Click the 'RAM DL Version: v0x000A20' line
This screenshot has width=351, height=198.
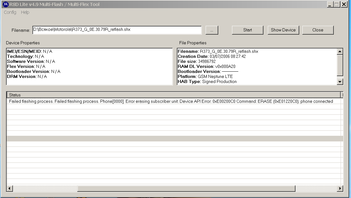206,67
